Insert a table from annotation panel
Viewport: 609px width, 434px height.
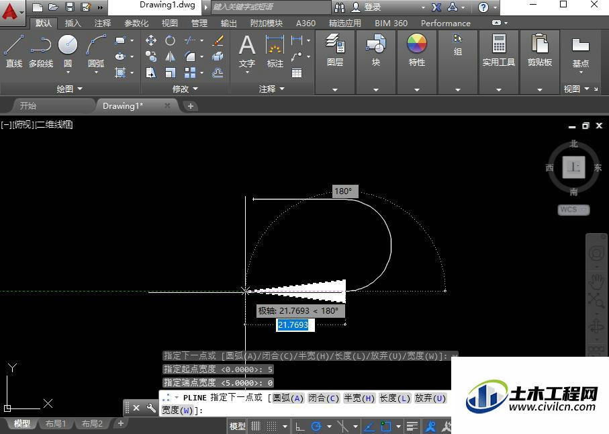[297, 73]
